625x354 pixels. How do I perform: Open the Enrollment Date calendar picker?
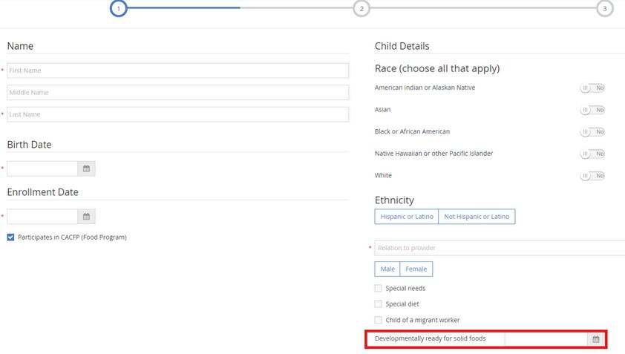[86, 217]
